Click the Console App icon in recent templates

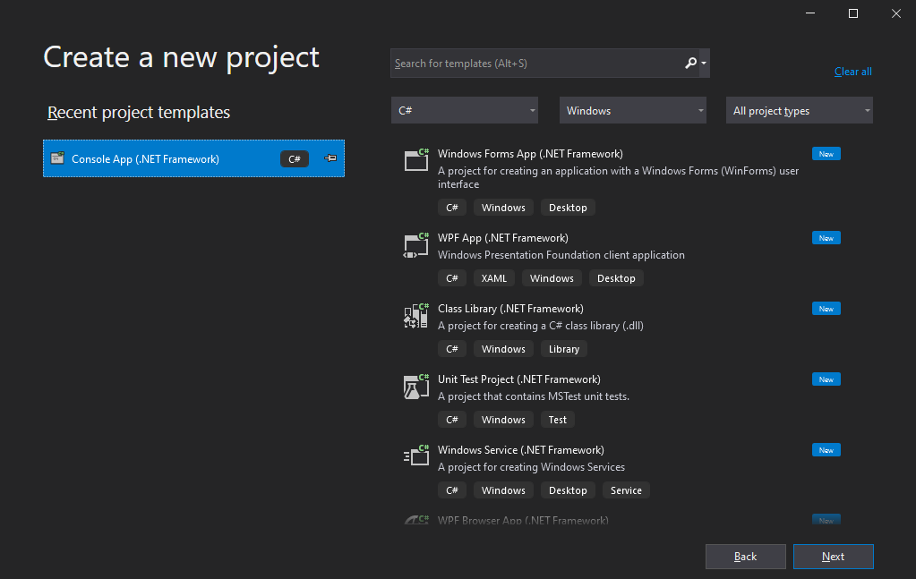[57, 158]
